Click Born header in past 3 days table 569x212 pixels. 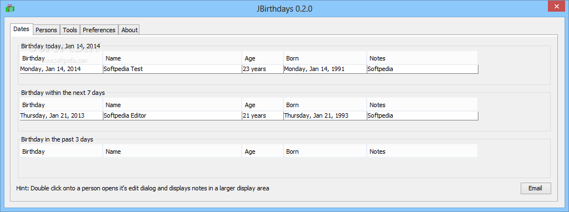click(325, 152)
